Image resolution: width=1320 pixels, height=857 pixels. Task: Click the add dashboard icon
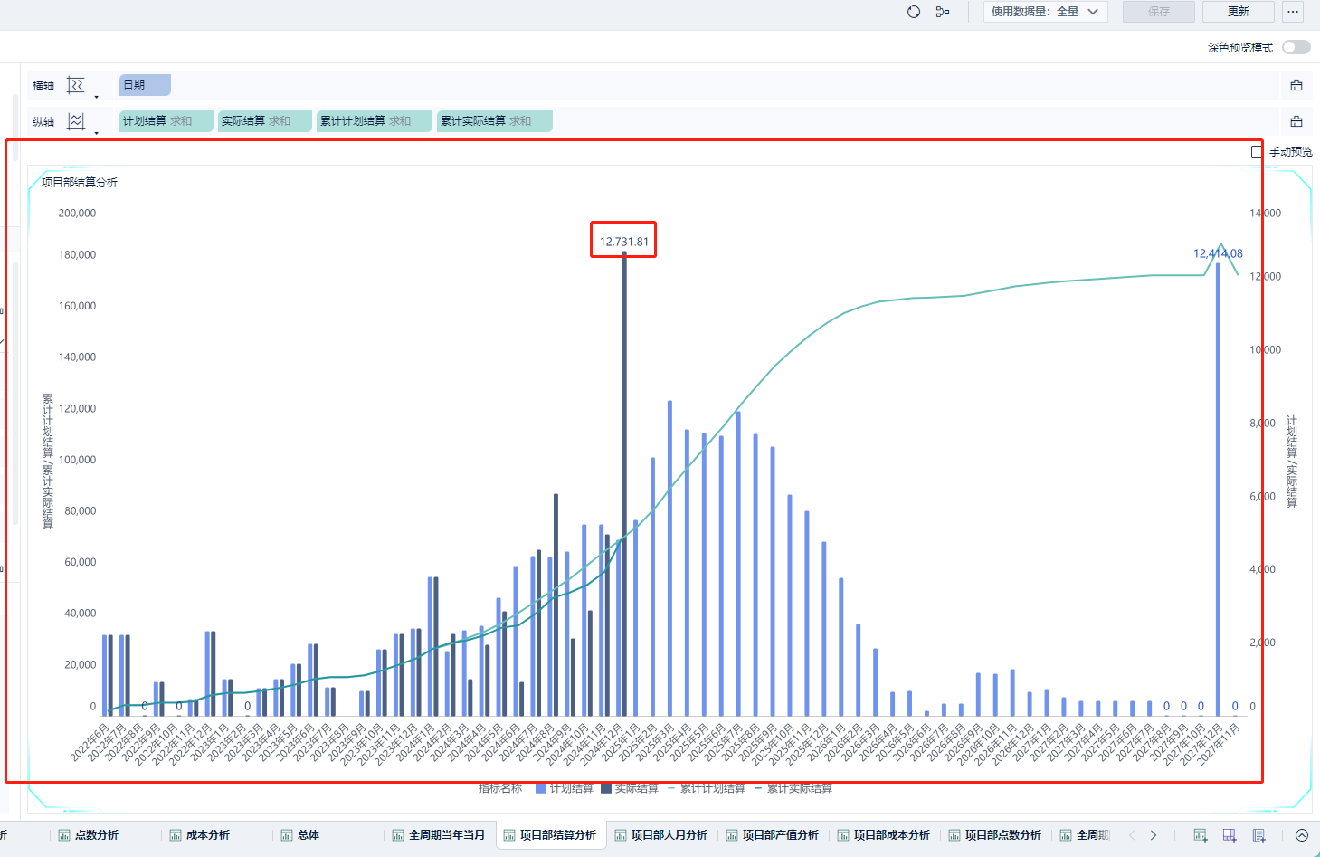(1230, 835)
